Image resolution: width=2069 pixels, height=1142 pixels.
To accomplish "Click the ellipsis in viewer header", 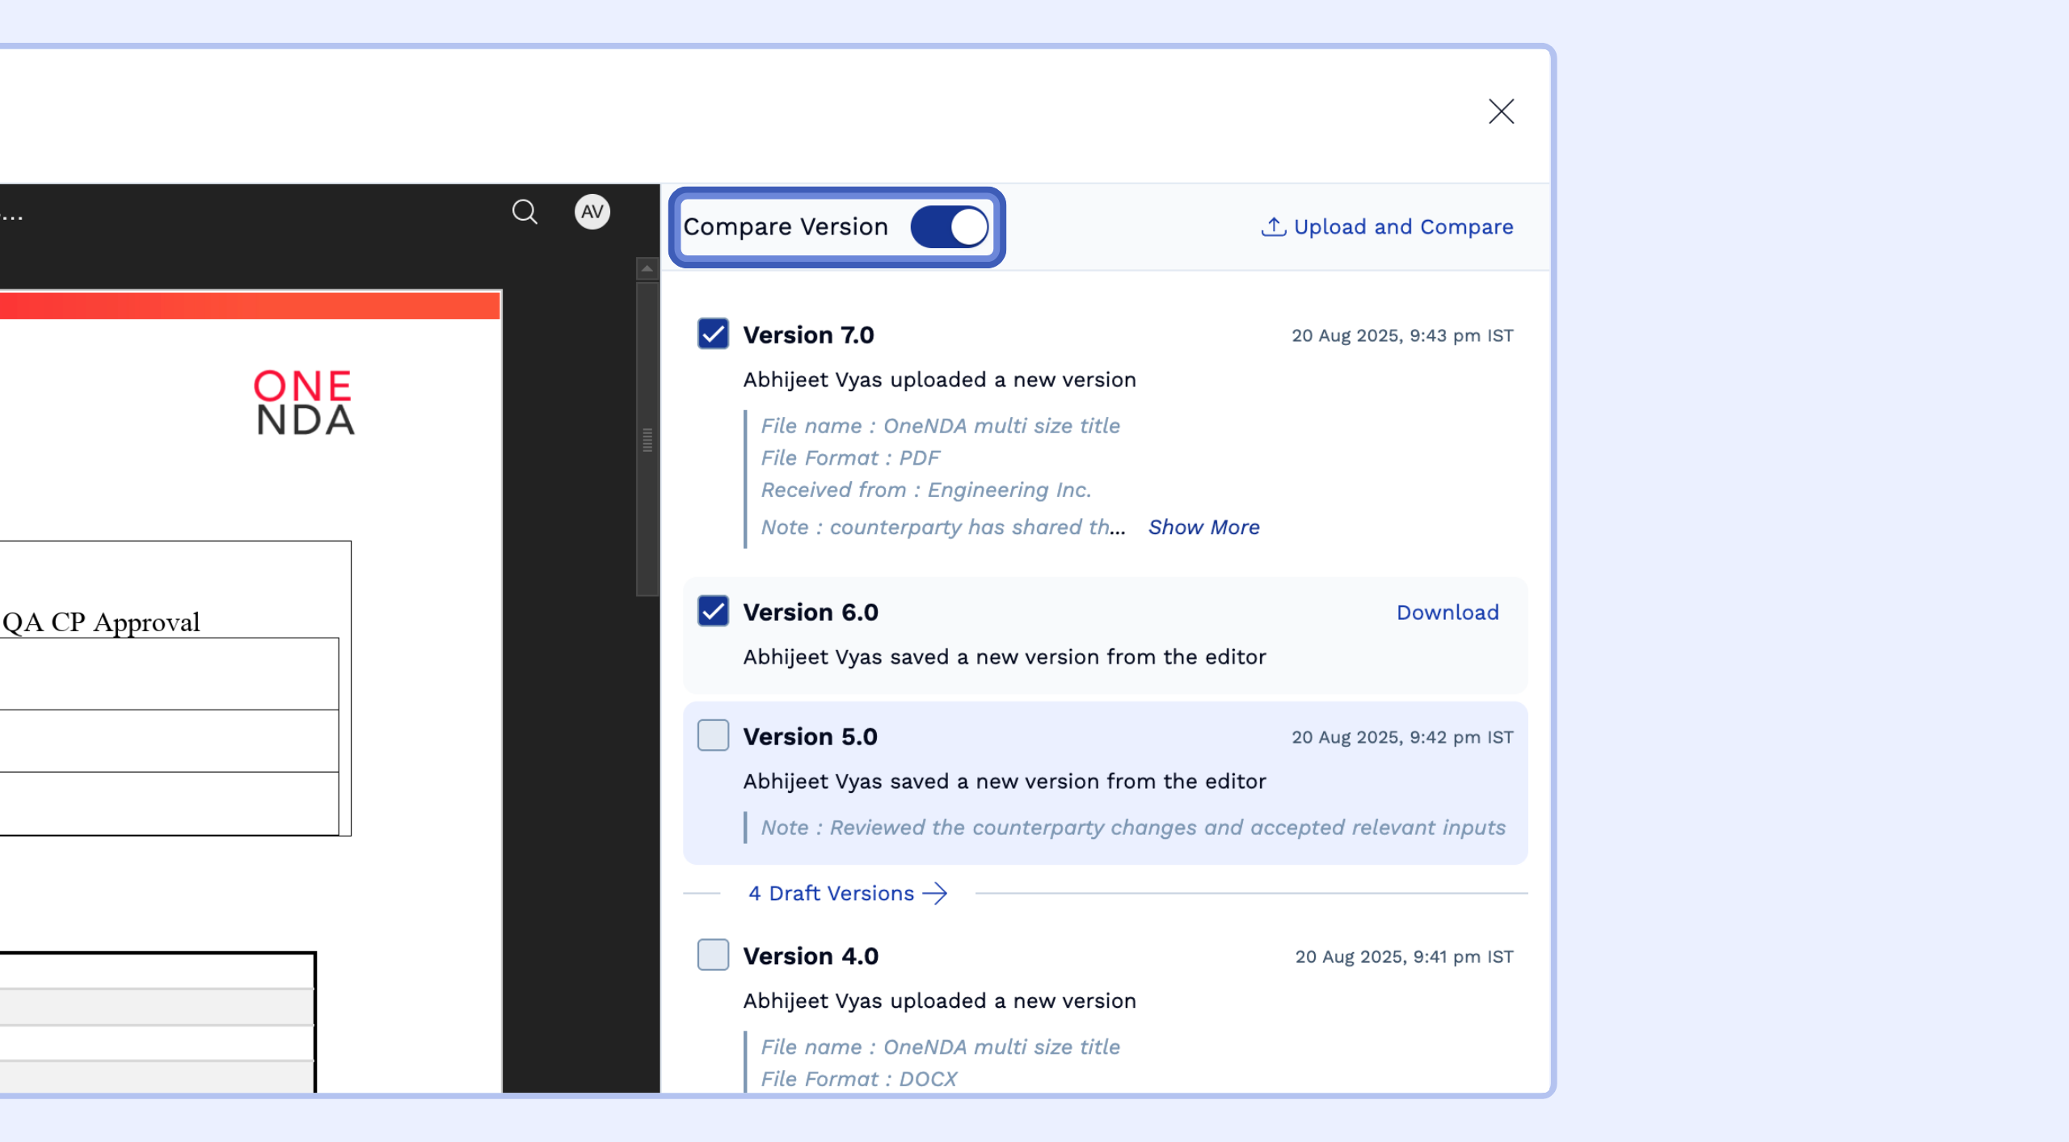I will [11, 216].
